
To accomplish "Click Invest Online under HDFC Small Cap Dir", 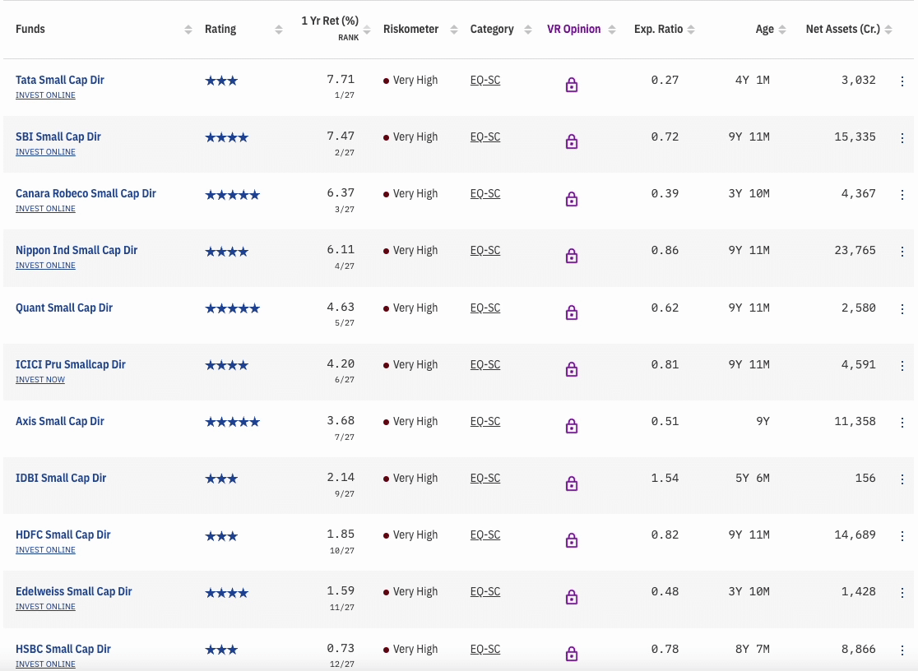I will [x=45, y=550].
